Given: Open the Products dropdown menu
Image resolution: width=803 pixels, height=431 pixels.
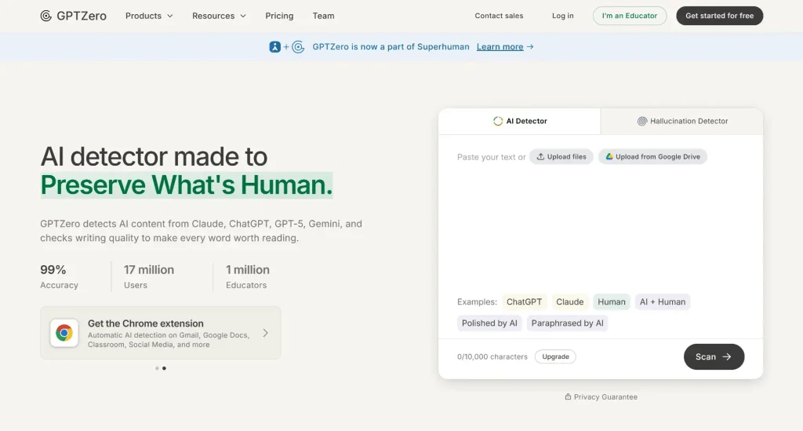Looking at the screenshot, I should [x=149, y=16].
